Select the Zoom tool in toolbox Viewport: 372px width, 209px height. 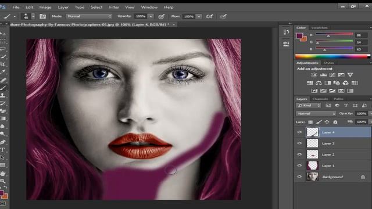pyautogui.click(x=3, y=181)
